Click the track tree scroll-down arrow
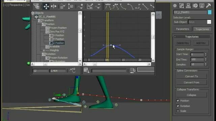The image size is (216, 121). coord(80,60)
